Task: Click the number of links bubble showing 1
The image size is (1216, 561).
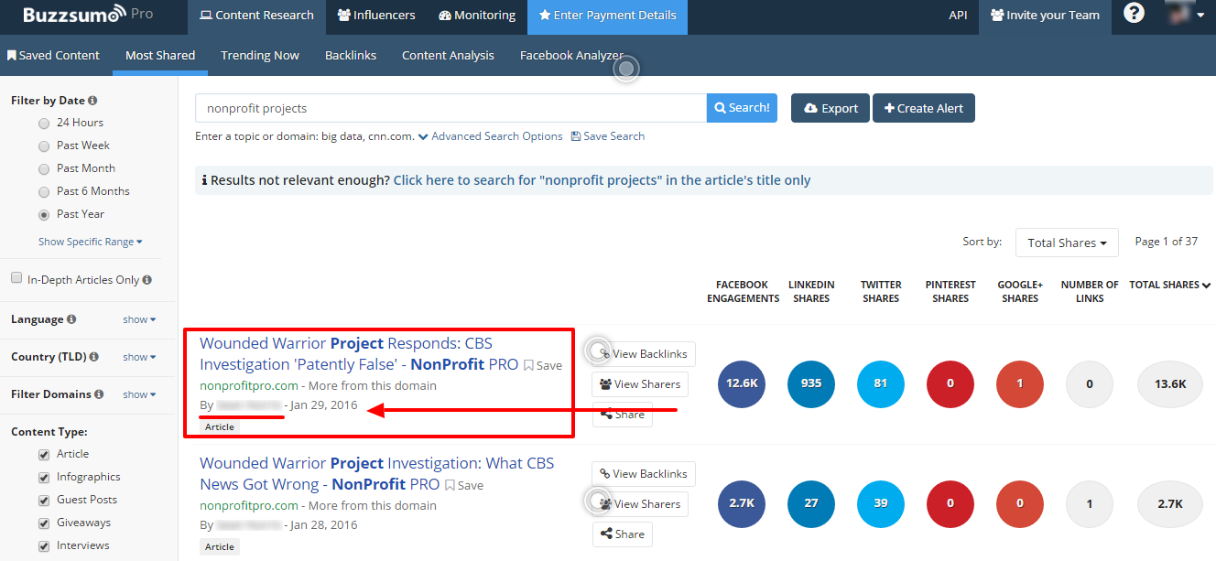Action: coord(1090,503)
